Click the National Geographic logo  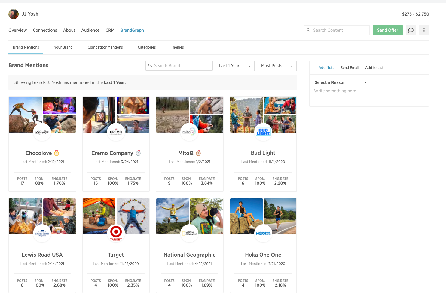(x=189, y=234)
